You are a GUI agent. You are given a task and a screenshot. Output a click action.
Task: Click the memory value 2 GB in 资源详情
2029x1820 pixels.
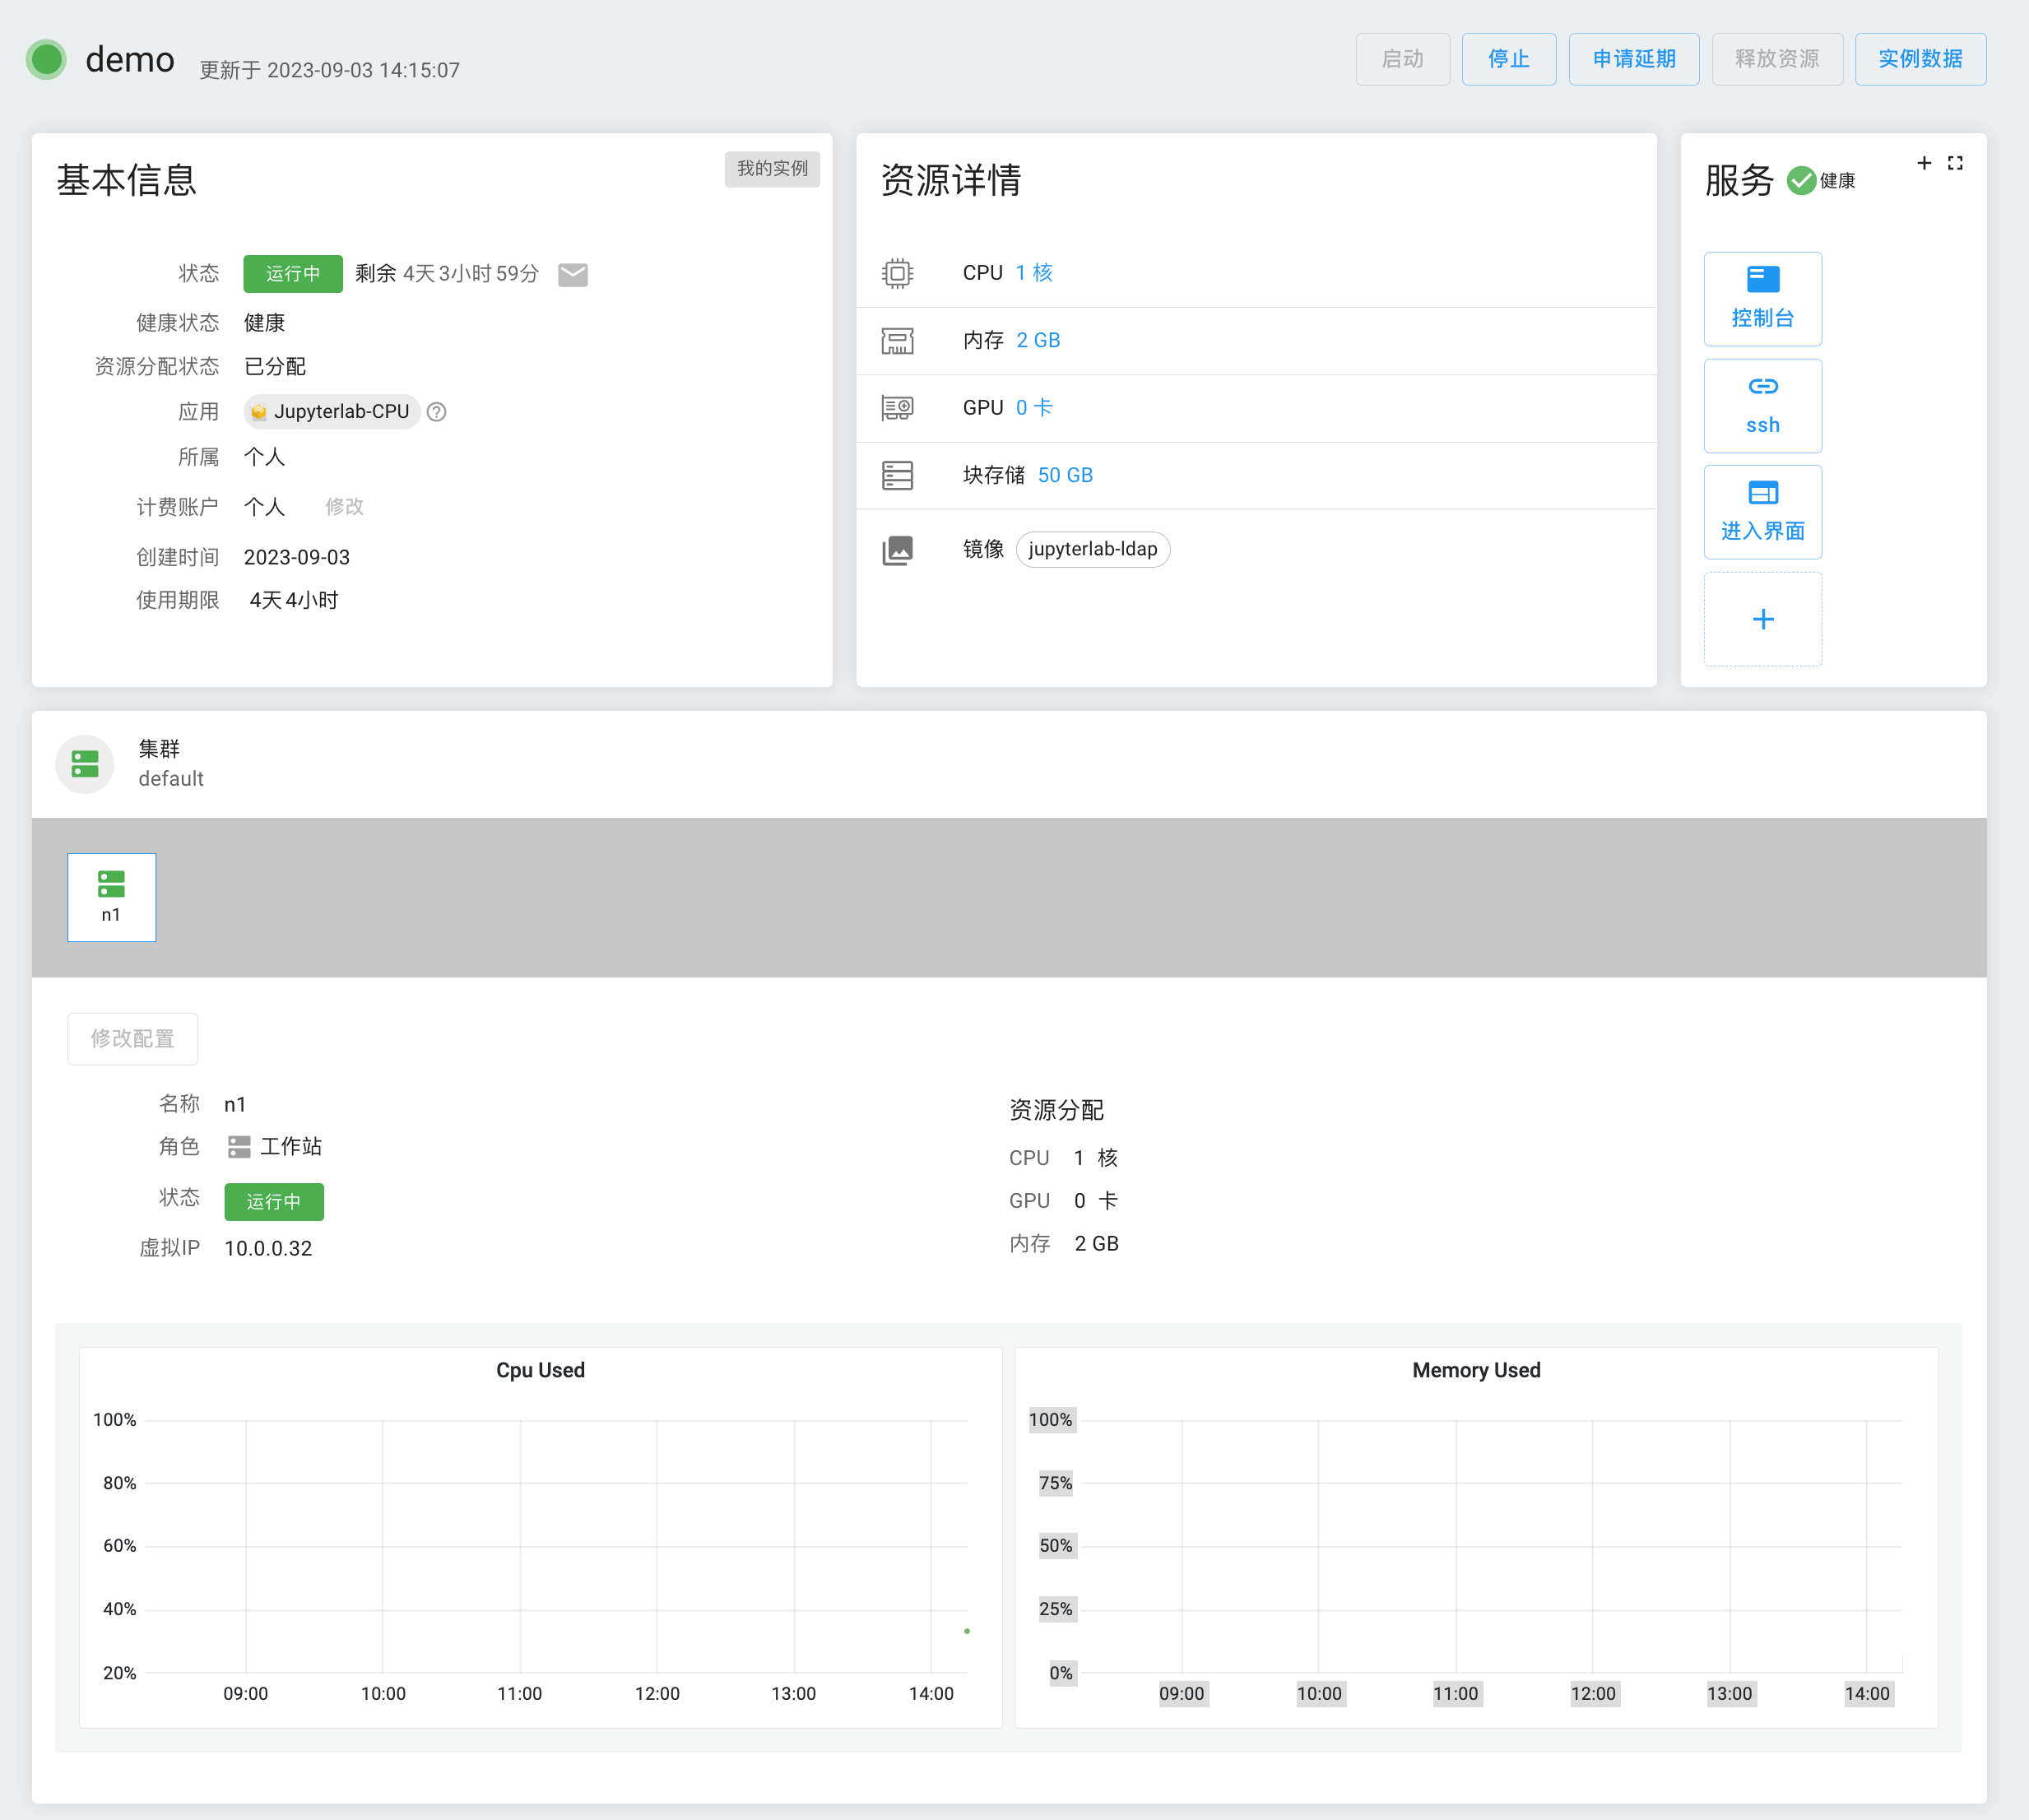click(x=1037, y=341)
